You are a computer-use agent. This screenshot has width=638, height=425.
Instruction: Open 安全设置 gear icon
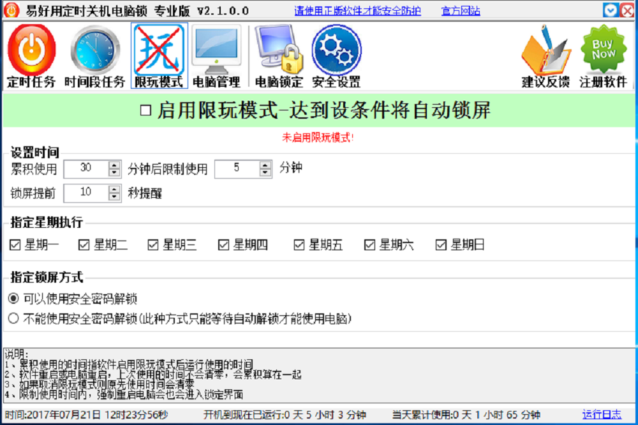pos(336,56)
